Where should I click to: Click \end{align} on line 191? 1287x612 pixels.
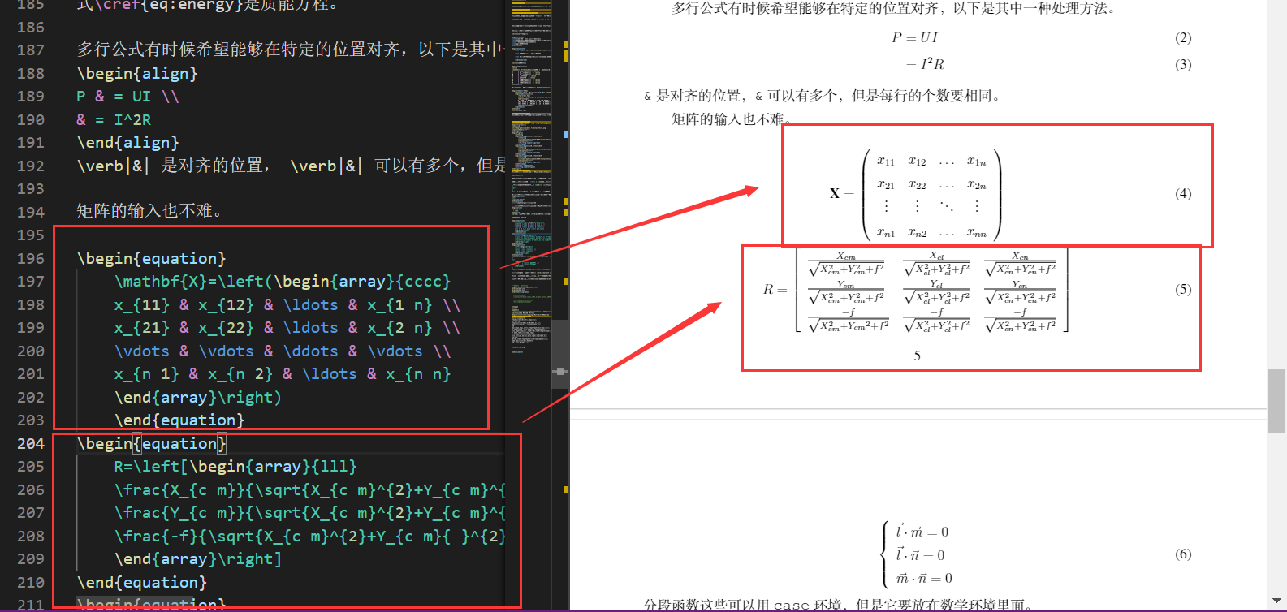(x=127, y=142)
